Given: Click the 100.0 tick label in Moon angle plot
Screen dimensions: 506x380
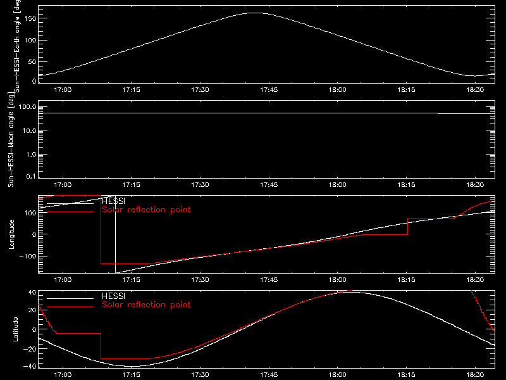Looking at the screenshot, I should coord(27,107).
